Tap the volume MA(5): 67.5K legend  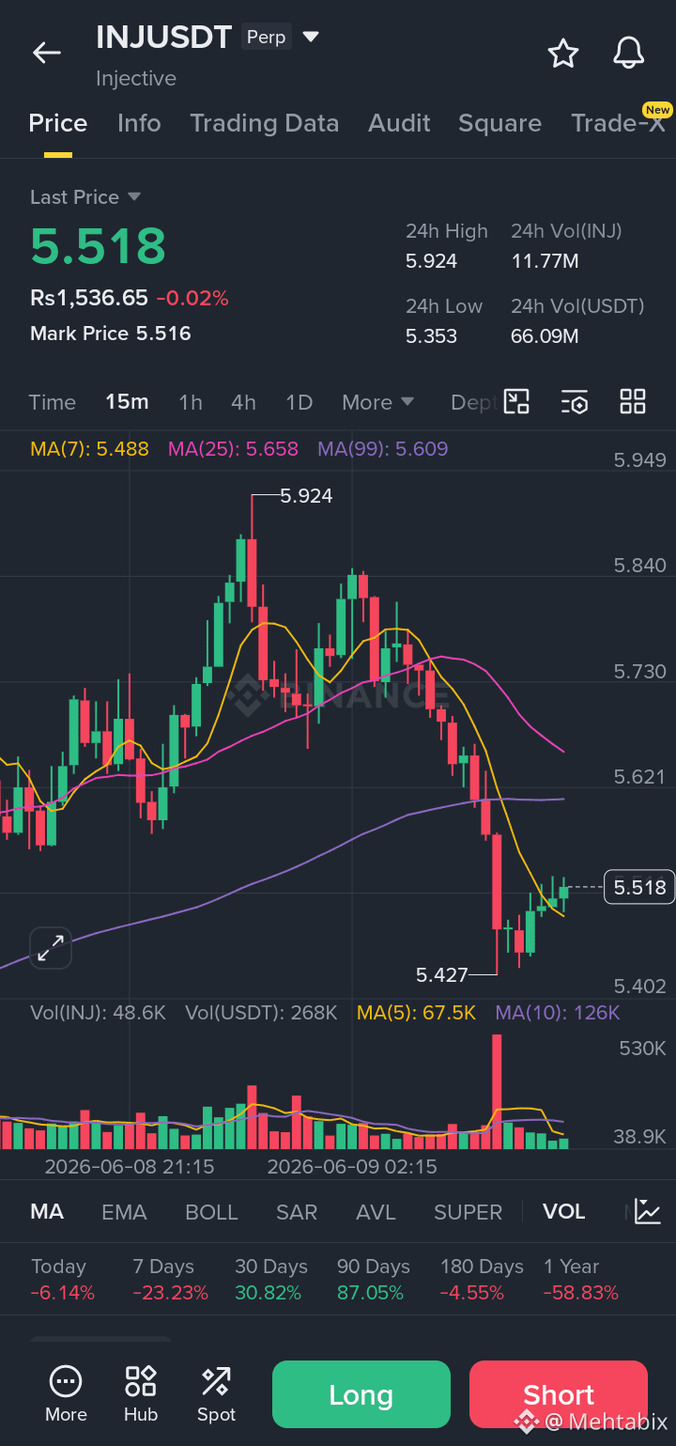click(416, 1013)
